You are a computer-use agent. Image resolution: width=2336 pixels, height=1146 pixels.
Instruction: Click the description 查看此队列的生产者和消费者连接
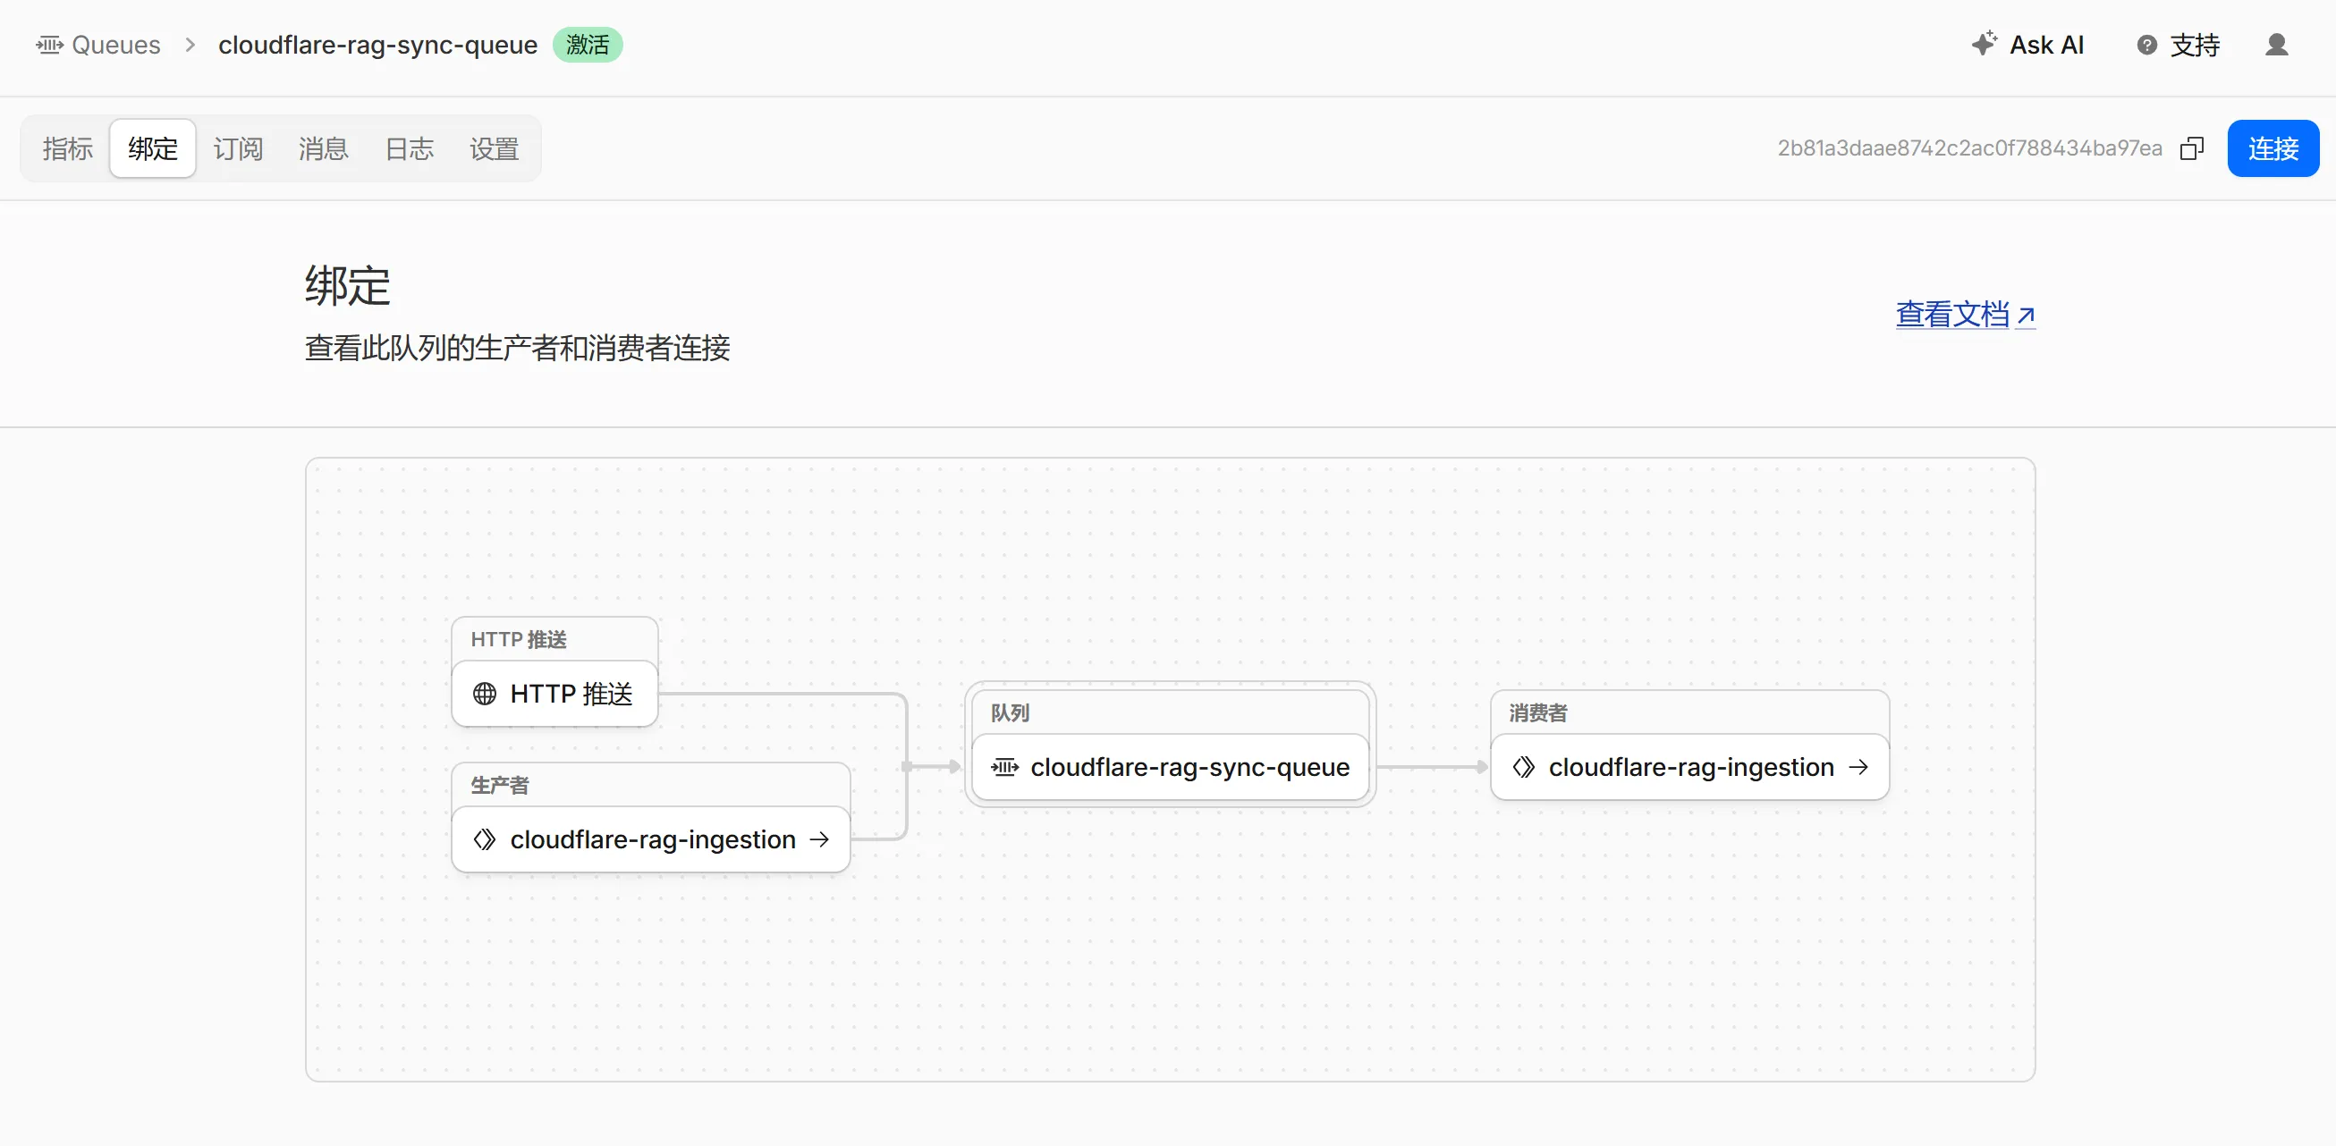[517, 347]
